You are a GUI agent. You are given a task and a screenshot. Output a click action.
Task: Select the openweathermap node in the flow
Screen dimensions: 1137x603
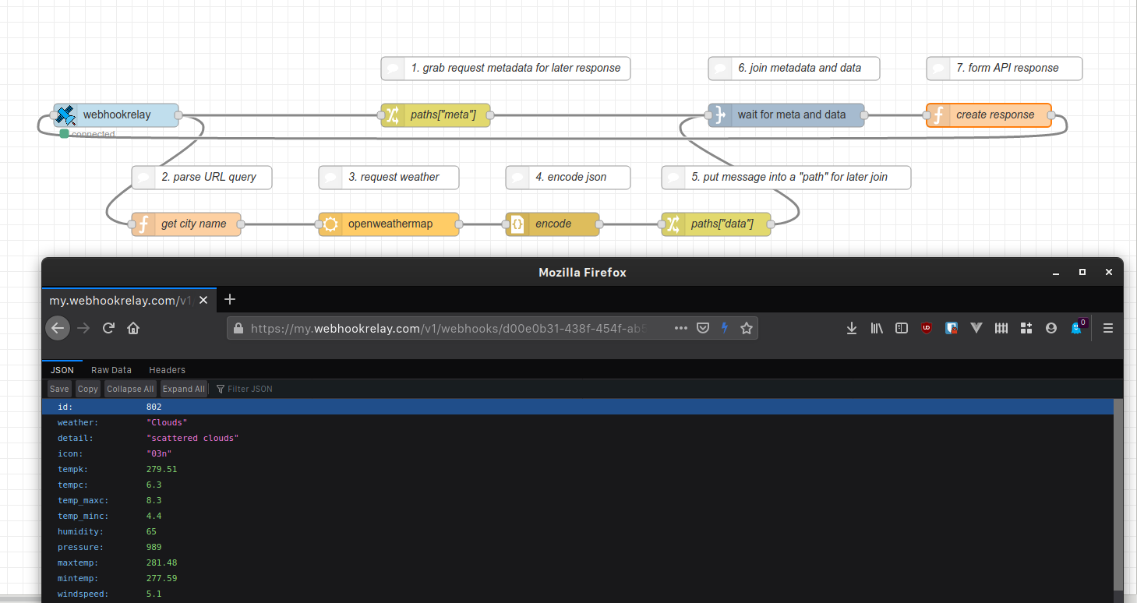[388, 224]
